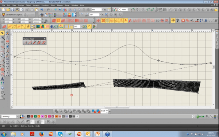Screen dimensions: 219x137
Task: Open the None fill color dropdown
Action: pyautogui.click(x=129, y=9)
